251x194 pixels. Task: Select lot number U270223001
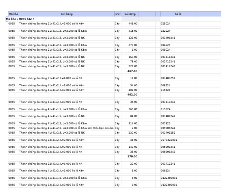click(x=178, y=140)
